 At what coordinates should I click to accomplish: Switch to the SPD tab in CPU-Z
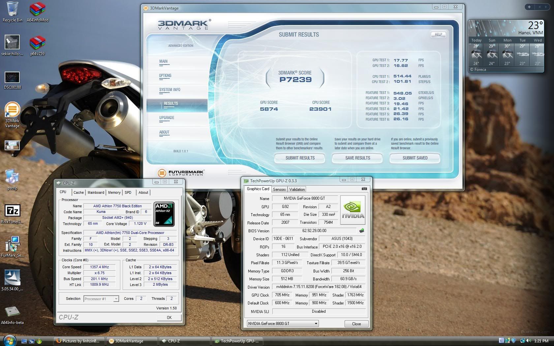[x=128, y=192]
